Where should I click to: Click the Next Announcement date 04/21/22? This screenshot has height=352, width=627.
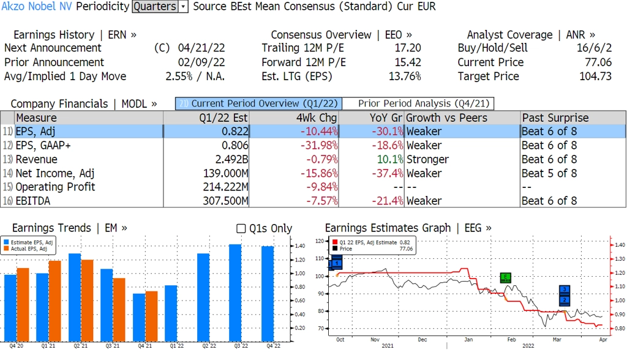pyautogui.click(x=201, y=48)
